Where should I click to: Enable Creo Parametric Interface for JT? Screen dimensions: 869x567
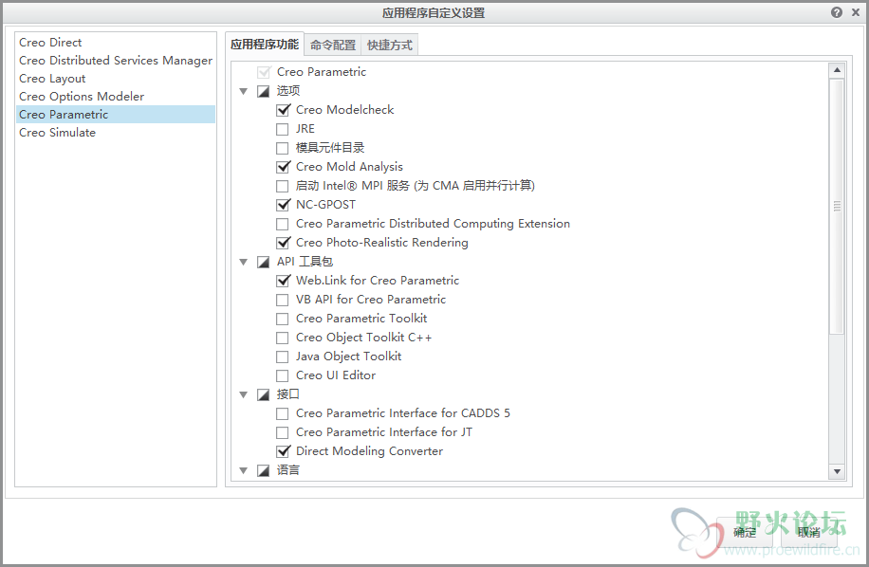coord(283,432)
